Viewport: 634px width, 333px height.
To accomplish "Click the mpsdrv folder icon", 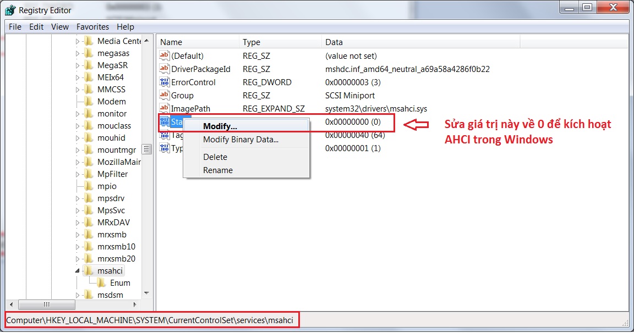I will (89, 198).
